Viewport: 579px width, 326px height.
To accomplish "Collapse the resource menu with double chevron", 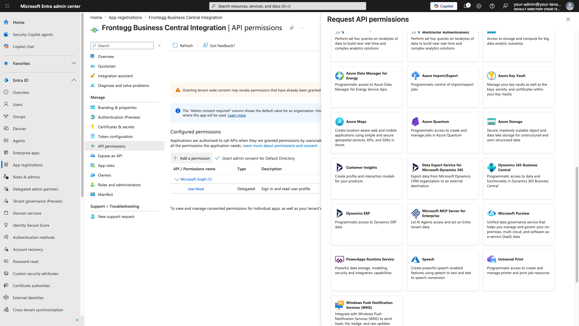I will pos(160,46).
